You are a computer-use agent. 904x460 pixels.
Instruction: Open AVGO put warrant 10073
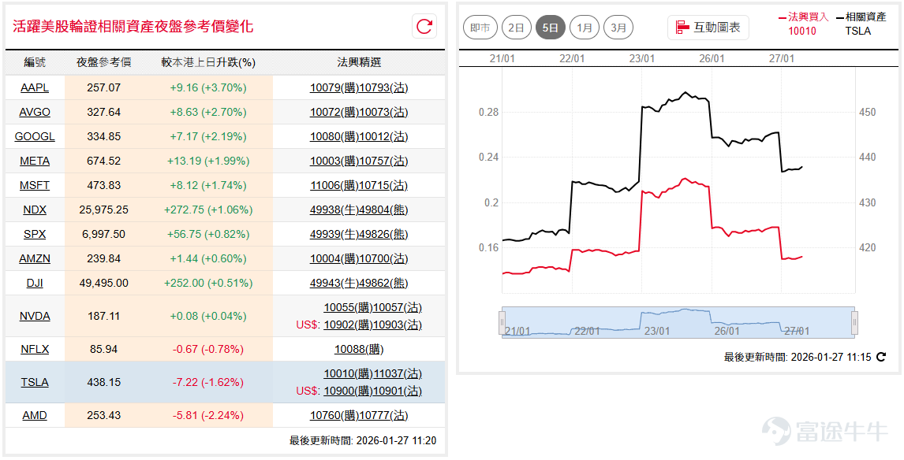tap(383, 113)
